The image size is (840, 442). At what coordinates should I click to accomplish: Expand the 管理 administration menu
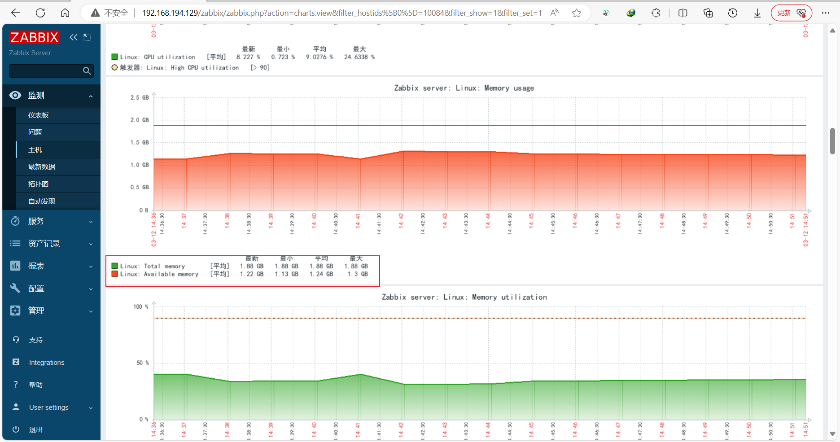(52, 311)
